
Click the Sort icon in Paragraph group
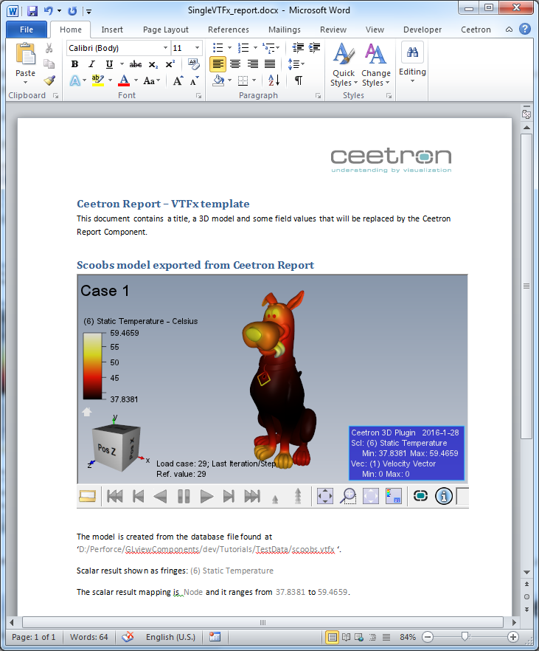[x=273, y=80]
